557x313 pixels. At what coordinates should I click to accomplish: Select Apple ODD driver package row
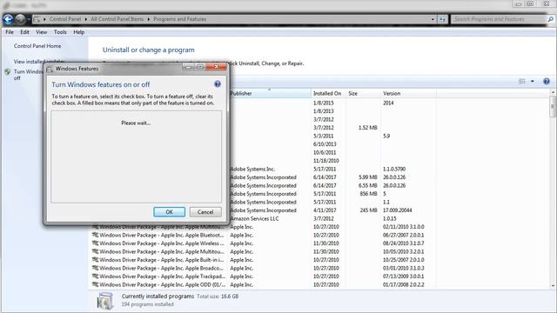(263, 284)
